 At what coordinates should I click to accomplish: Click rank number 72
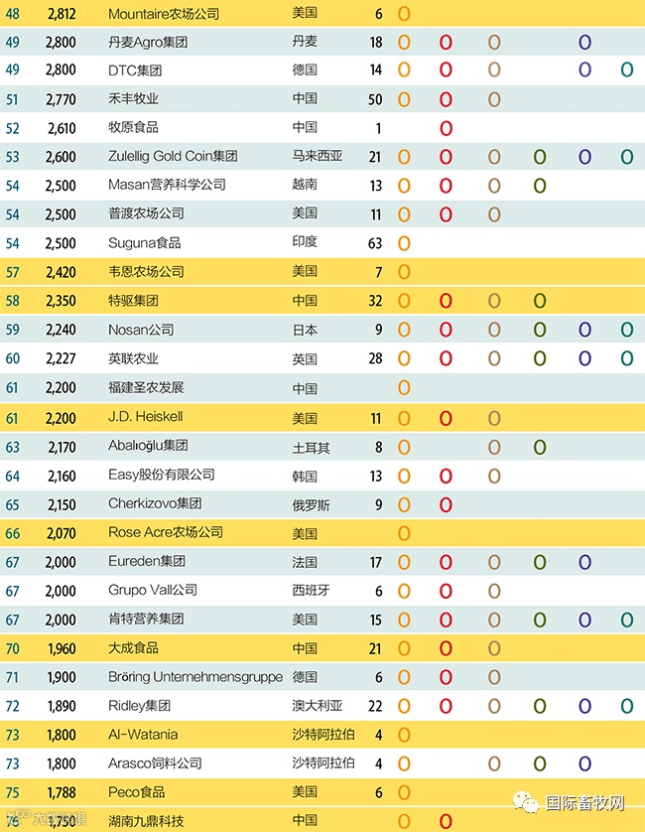(x=12, y=706)
